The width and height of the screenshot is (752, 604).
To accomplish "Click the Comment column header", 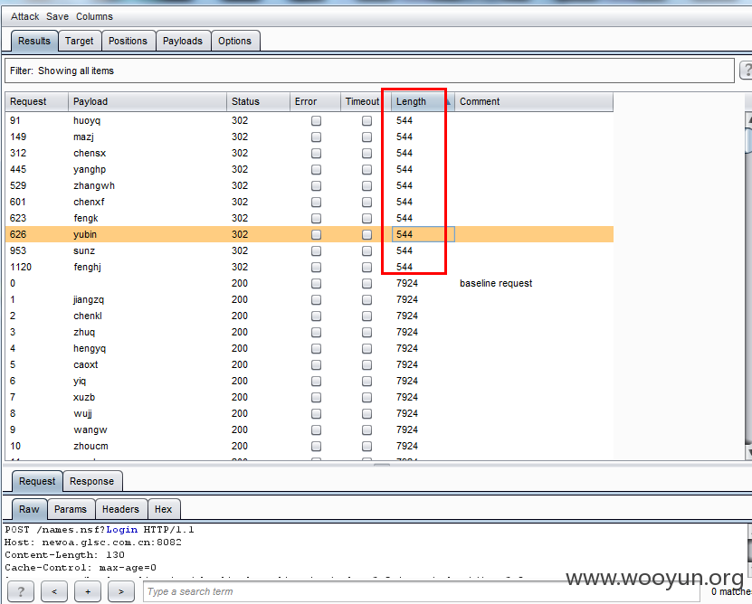I will coord(534,101).
